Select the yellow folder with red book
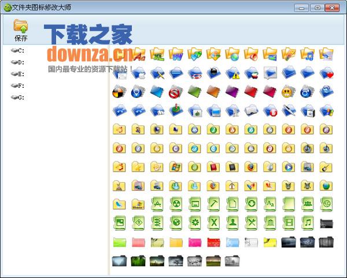Screen dimensions: 347x278 pos(213,167)
